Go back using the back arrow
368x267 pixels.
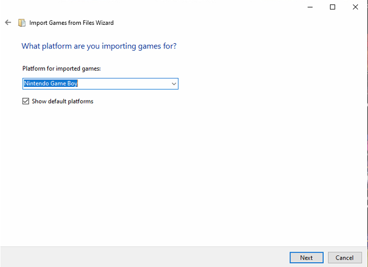tap(8, 23)
